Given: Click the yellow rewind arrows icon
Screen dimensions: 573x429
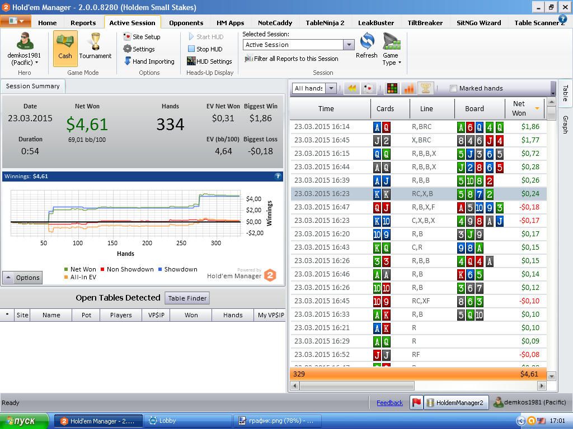Looking at the screenshot, I should (x=351, y=88).
